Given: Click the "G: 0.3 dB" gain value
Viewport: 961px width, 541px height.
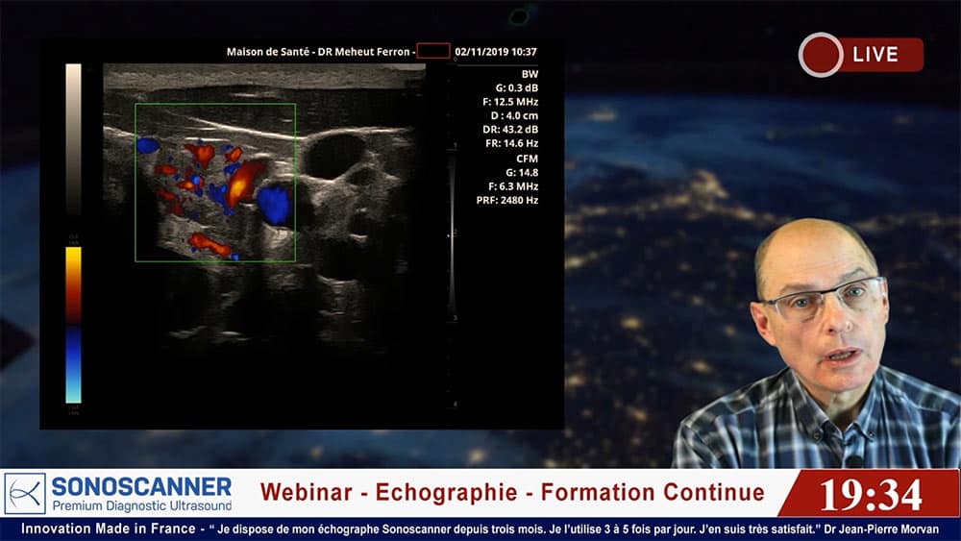Looking at the screenshot, I should (x=517, y=88).
